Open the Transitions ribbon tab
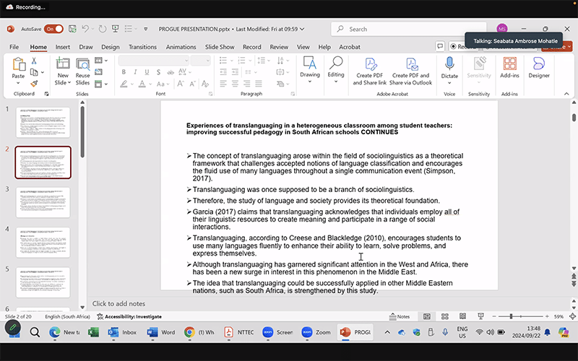The height and width of the screenshot is (361, 578). tap(142, 47)
